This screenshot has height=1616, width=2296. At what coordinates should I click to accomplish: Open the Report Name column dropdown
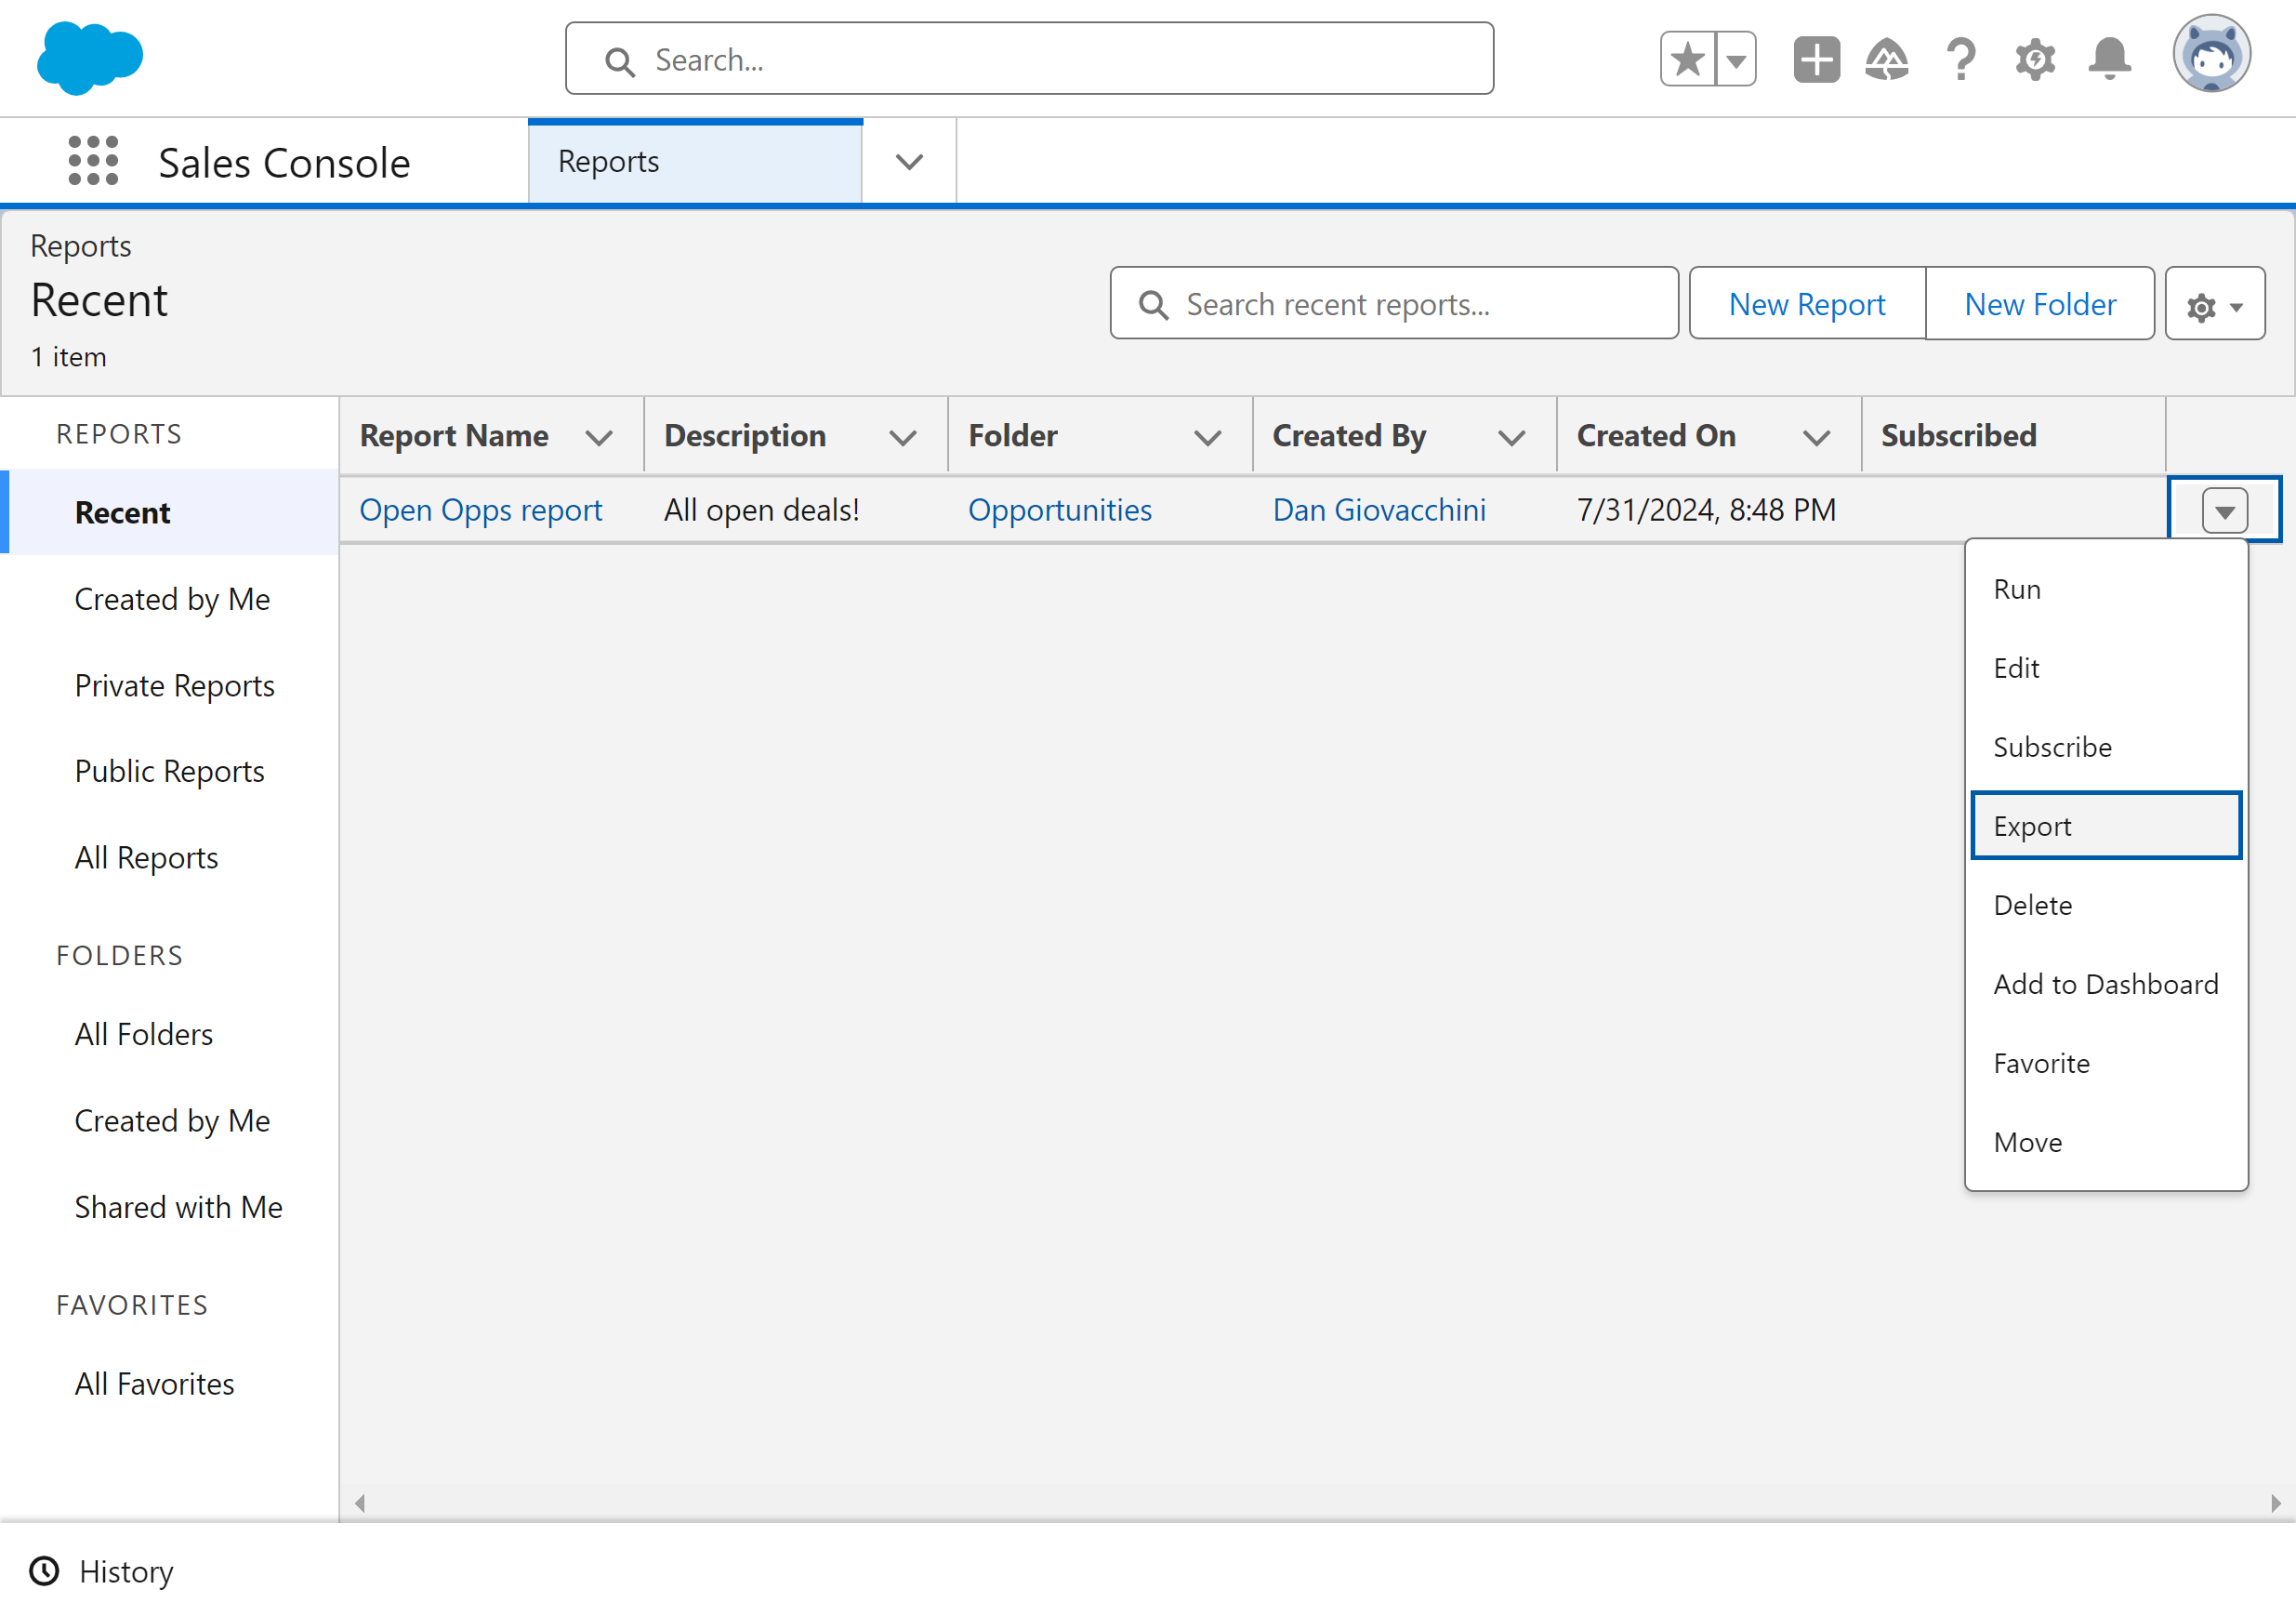599,437
